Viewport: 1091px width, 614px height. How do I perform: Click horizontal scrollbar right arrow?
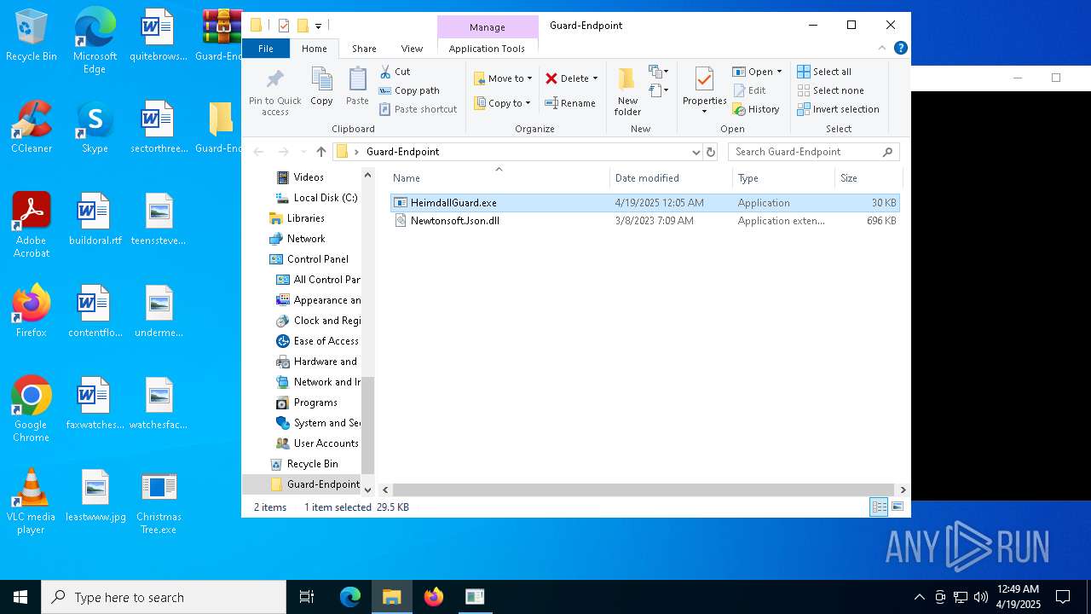(x=903, y=489)
